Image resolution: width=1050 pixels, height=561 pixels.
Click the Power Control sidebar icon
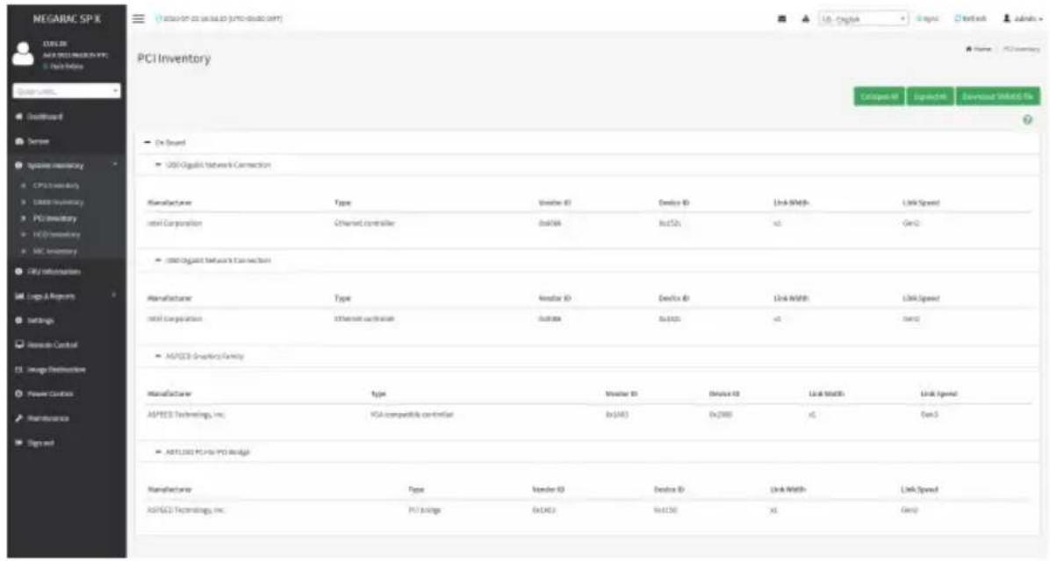tap(18, 394)
